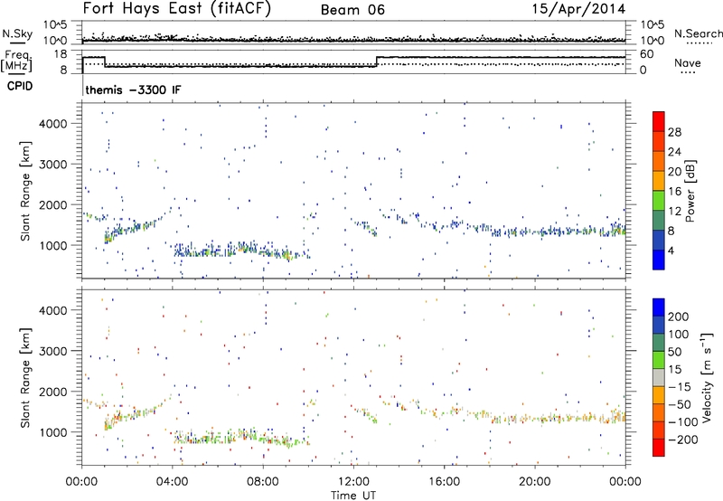Click the 'Fort Hays East (fitACF)' title
This screenshot has height=501, width=723.
click(176, 9)
